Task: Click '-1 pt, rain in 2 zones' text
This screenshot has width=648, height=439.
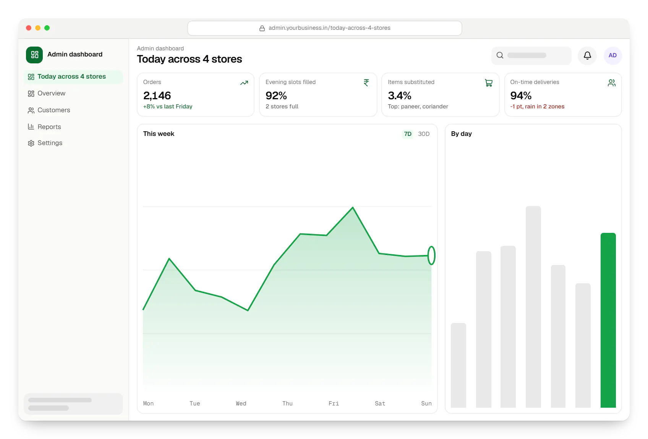Action: (537, 107)
